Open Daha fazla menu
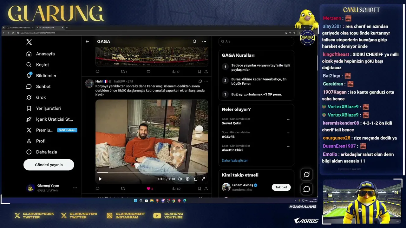The width and height of the screenshot is (406, 228). (x=42, y=152)
